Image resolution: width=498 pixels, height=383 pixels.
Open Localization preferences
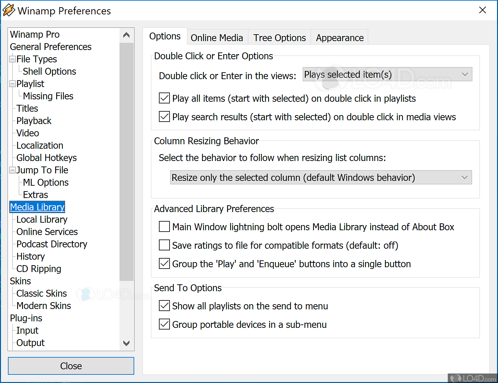(x=40, y=146)
